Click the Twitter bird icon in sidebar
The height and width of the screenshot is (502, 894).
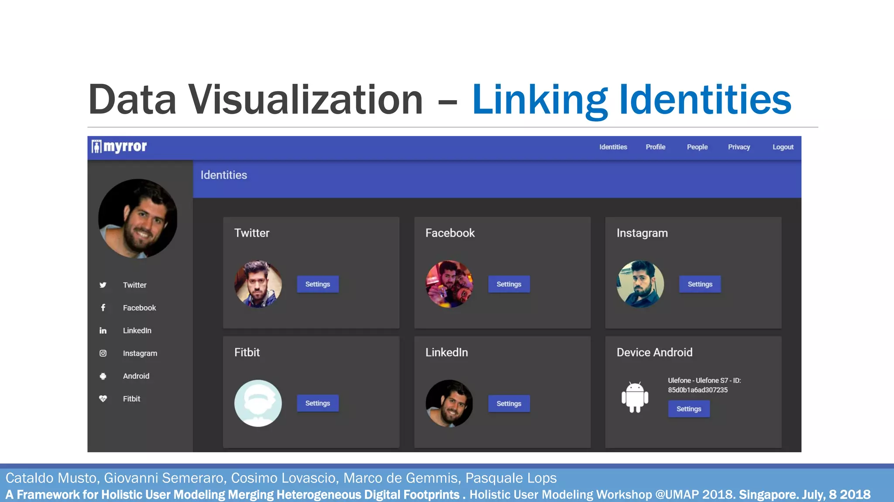[103, 285]
